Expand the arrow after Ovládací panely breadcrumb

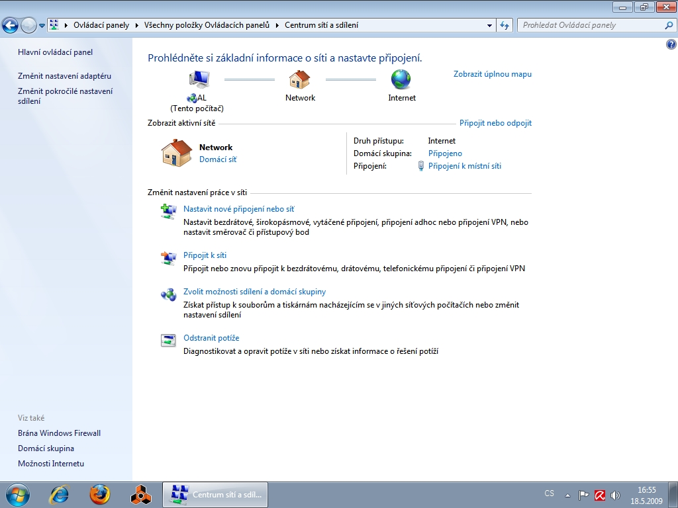pos(136,25)
